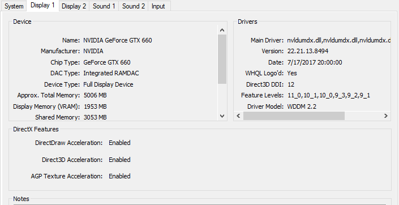Click the AGP Texture Acceleration Enabled status
This screenshot has height=205, width=399.
tap(119, 176)
